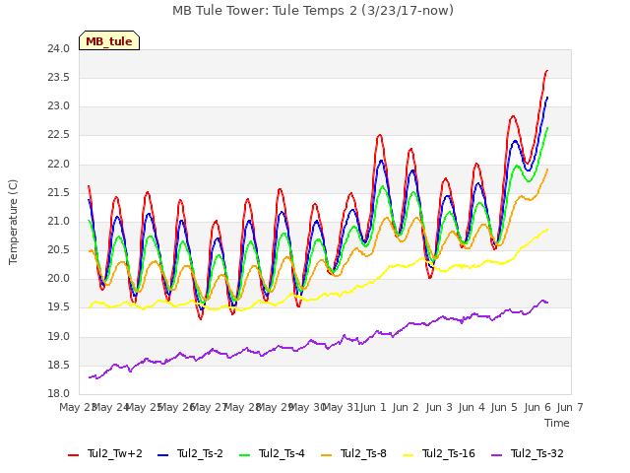Click the 20.0 y-axis tick label
Viewport: 630px width, 473px height.
coord(59,278)
